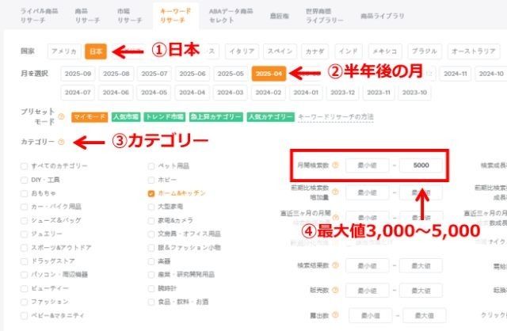Open help icon beside 直近三ヶ月の月間 filter
Viewport: 507px width, 331px height.
pos(335,217)
